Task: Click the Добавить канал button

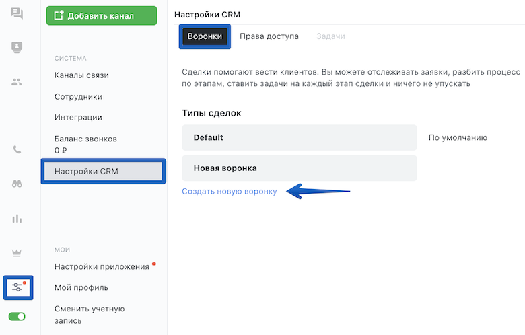Action: (102, 15)
